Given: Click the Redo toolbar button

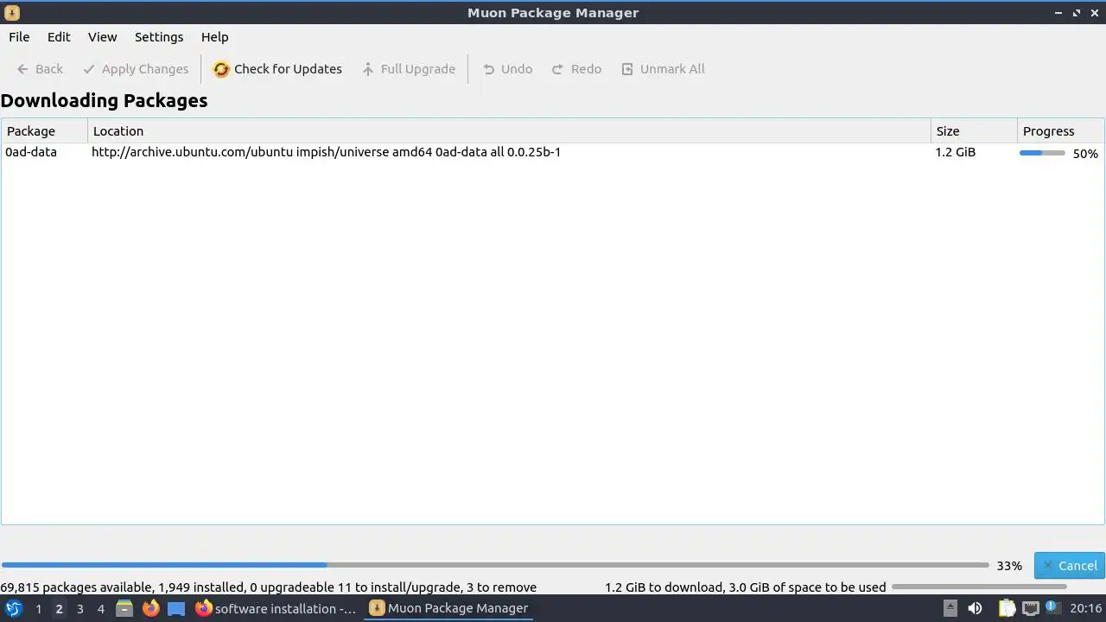Looking at the screenshot, I should pos(576,69).
